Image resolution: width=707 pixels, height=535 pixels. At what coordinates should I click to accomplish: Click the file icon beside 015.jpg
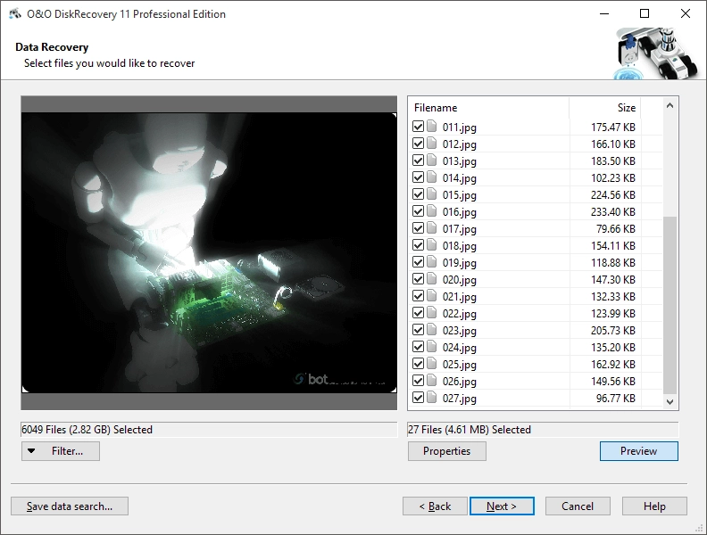pyautogui.click(x=431, y=194)
